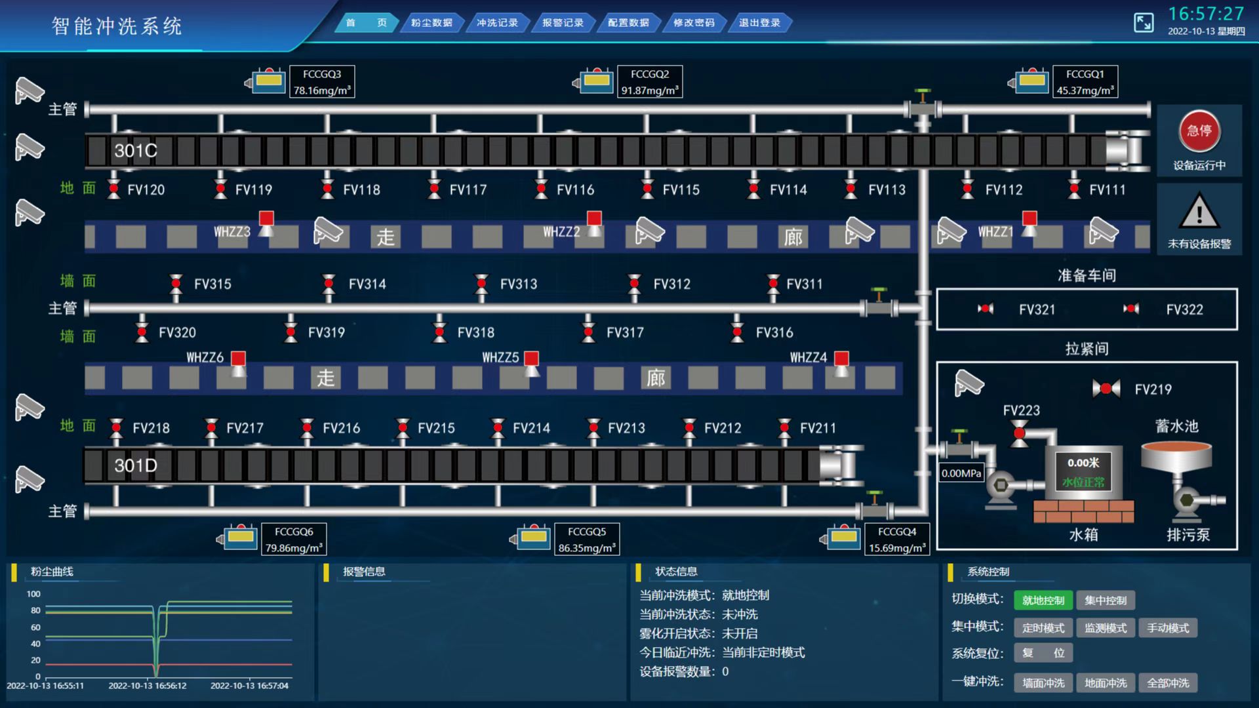The height and width of the screenshot is (708, 1259).
Task: Click the warning triangle device alarm icon
Action: pyautogui.click(x=1199, y=212)
